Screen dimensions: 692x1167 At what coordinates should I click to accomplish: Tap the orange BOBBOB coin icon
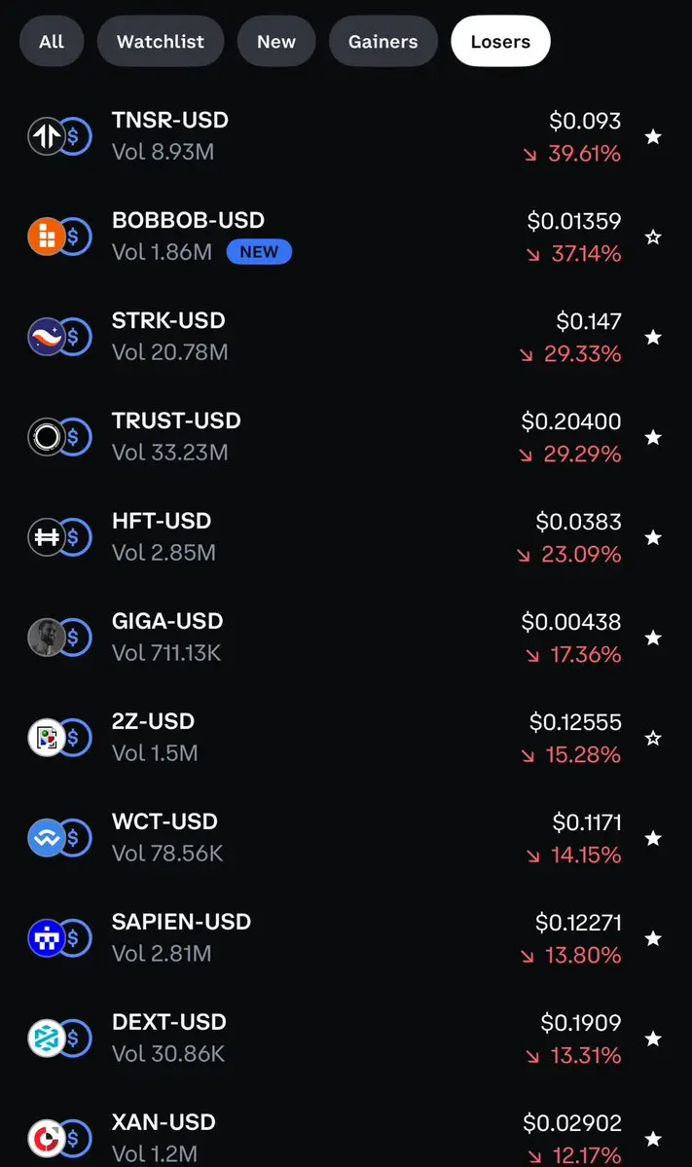pyautogui.click(x=46, y=237)
